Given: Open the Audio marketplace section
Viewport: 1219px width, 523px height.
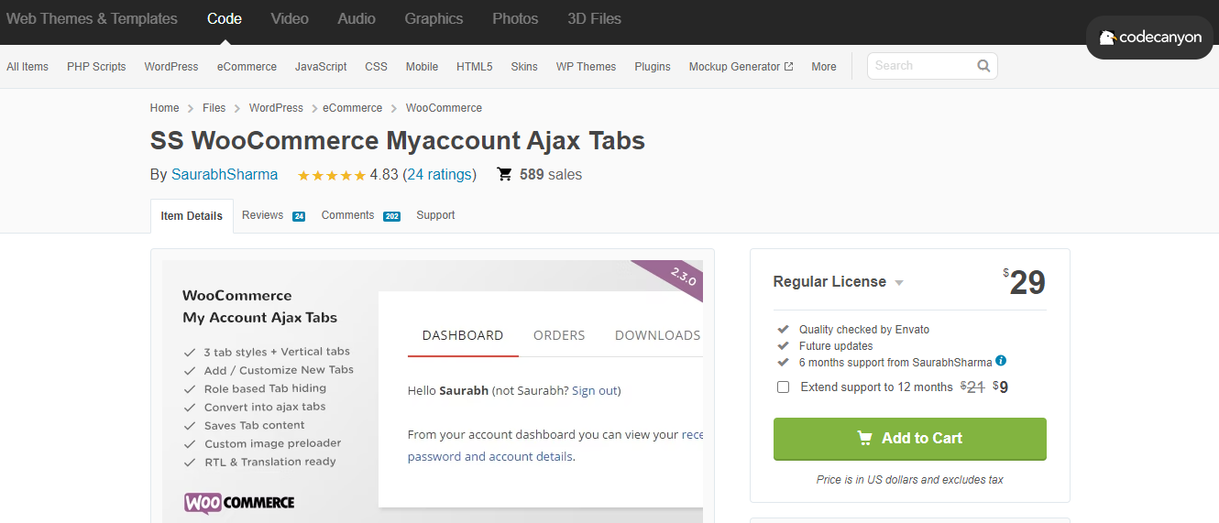Looking at the screenshot, I should pos(357,18).
